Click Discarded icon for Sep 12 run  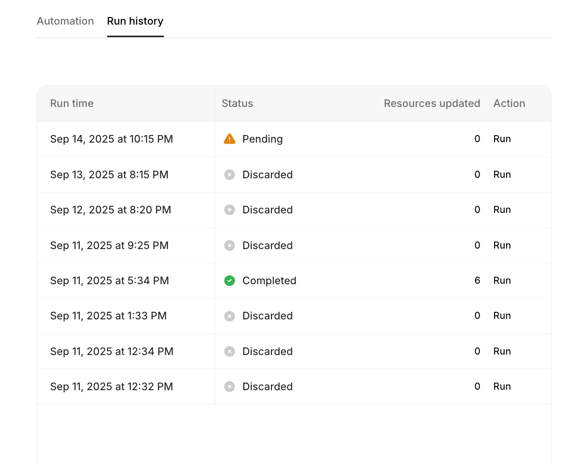click(x=229, y=210)
